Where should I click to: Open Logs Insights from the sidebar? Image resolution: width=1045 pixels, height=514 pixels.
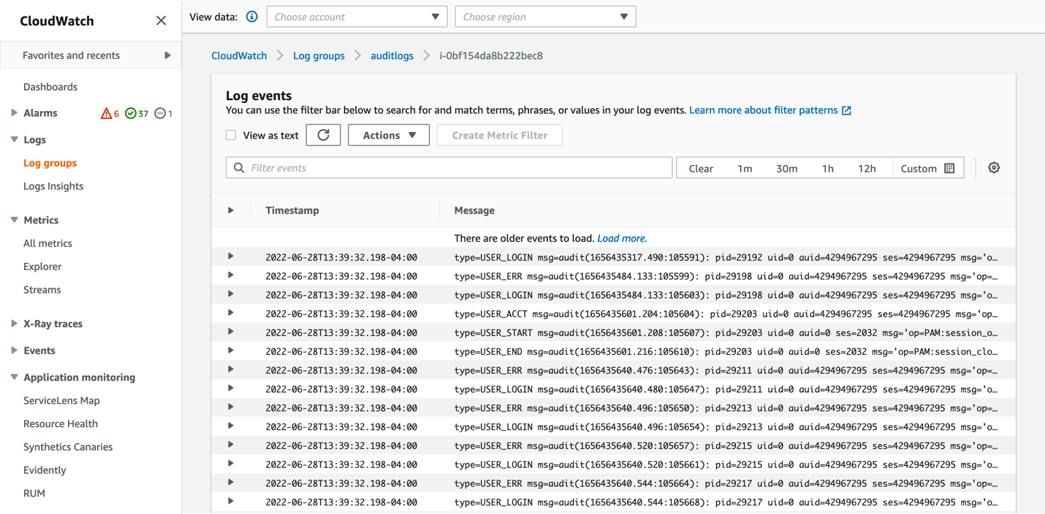pyautogui.click(x=53, y=185)
